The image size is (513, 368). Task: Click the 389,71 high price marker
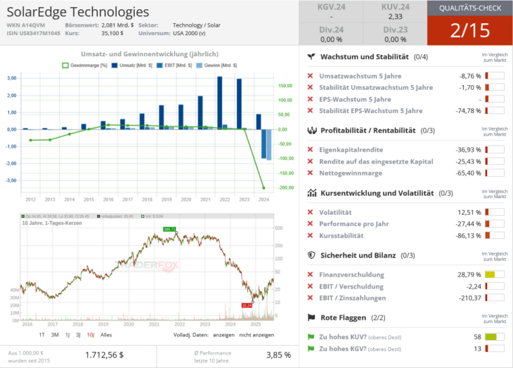[169, 229]
